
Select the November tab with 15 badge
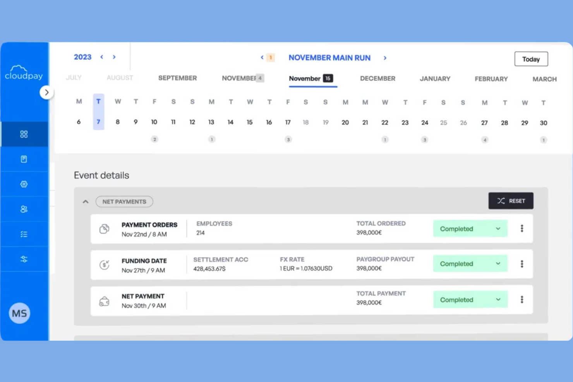[311, 79]
